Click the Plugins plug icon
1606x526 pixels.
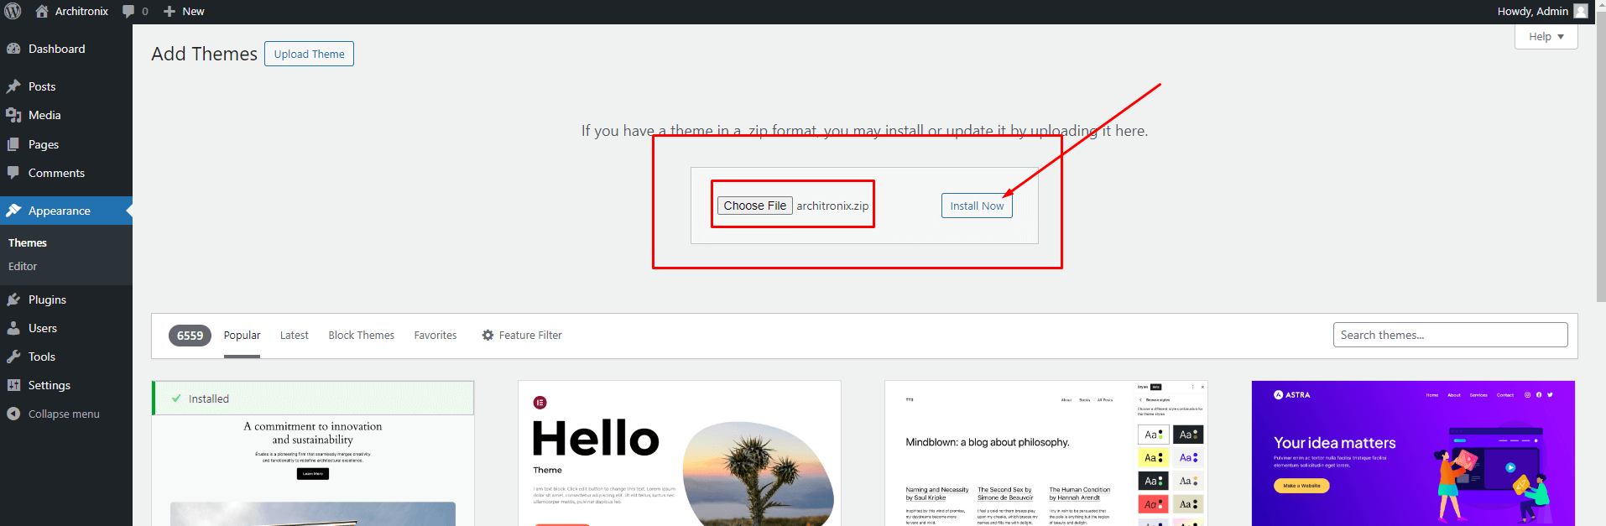[x=13, y=299]
